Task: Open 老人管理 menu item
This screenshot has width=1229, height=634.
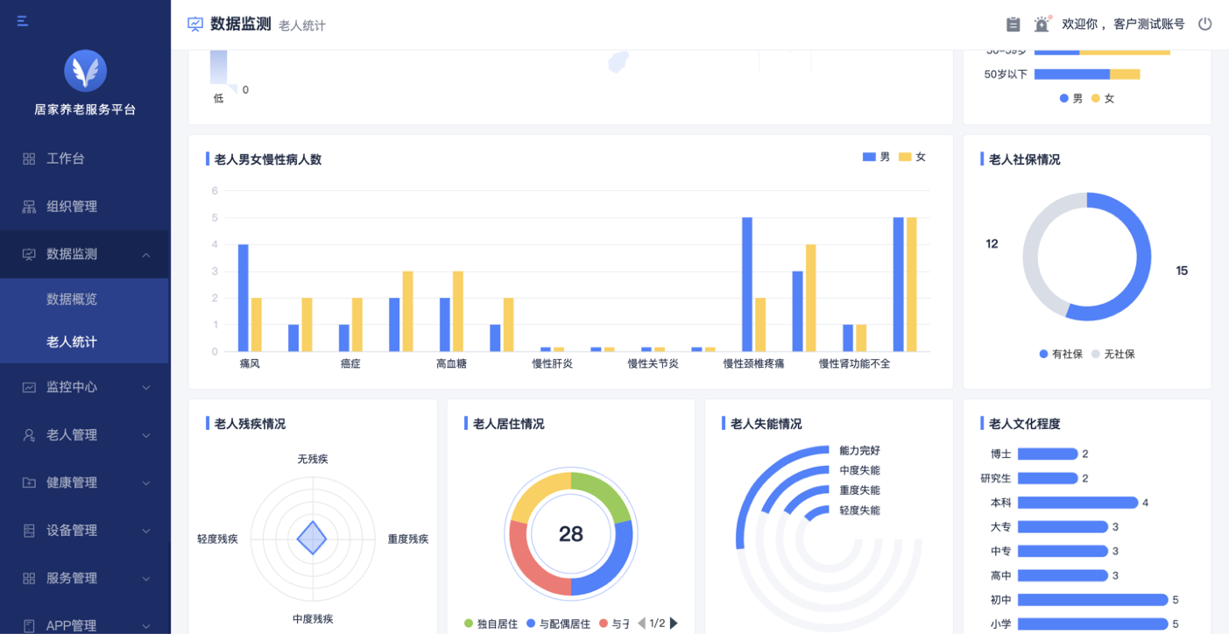Action: click(85, 435)
